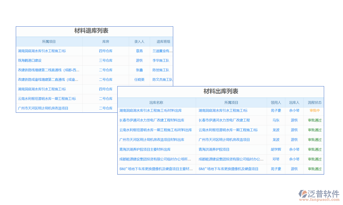This screenshot has width=343, height=205.
Task: Click the 领用人 column header
Action: coord(276,102)
